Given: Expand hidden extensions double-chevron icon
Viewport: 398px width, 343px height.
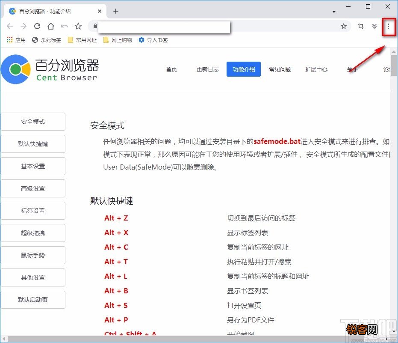Looking at the screenshot, I should [374, 26].
